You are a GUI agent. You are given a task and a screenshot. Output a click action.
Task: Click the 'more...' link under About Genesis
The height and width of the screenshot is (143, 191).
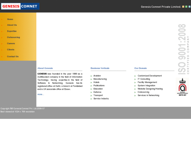tap(41, 94)
